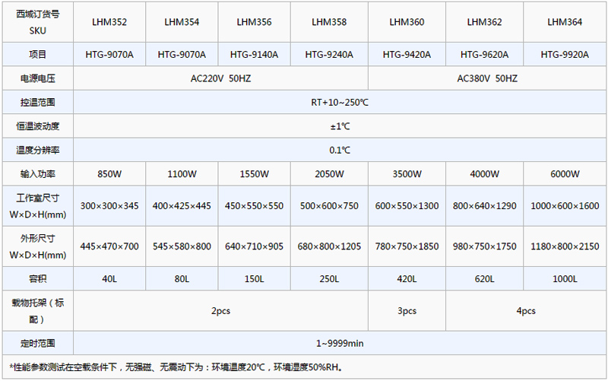Image resolution: width=608 pixels, height=381 pixels.
Task: Click chamber size 300×300×345 cell
Action: (109, 206)
